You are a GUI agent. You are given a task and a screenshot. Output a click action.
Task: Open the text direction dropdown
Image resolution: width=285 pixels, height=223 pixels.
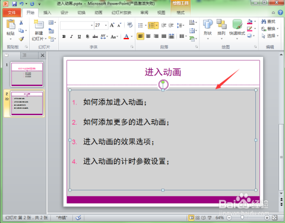point(193,23)
